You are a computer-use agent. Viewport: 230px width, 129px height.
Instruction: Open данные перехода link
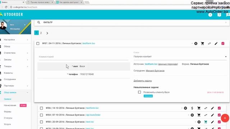pyautogui.click(x=168, y=64)
